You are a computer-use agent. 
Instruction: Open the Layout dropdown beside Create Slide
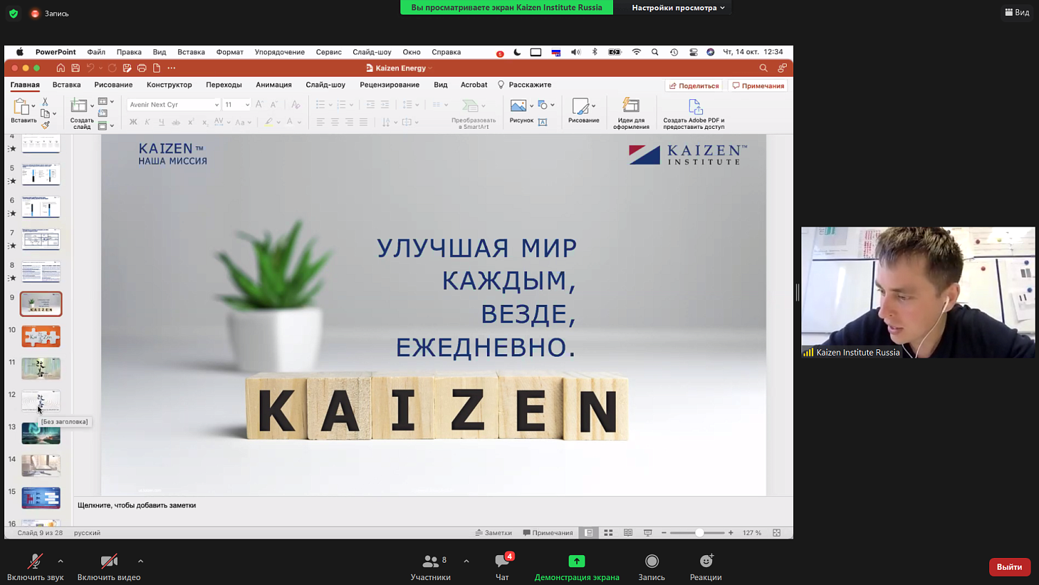[x=106, y=101]
